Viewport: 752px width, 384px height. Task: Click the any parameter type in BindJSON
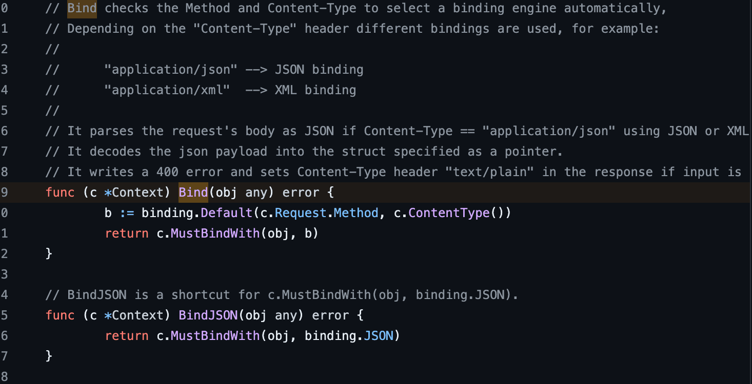286,315
